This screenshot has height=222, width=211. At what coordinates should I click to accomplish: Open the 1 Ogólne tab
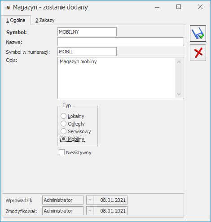(16, 20)
